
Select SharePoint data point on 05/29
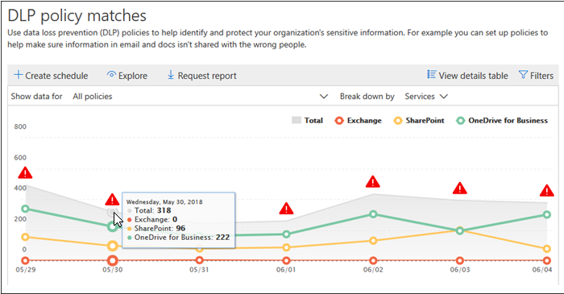pyautogui.click(x=25, y=237)
